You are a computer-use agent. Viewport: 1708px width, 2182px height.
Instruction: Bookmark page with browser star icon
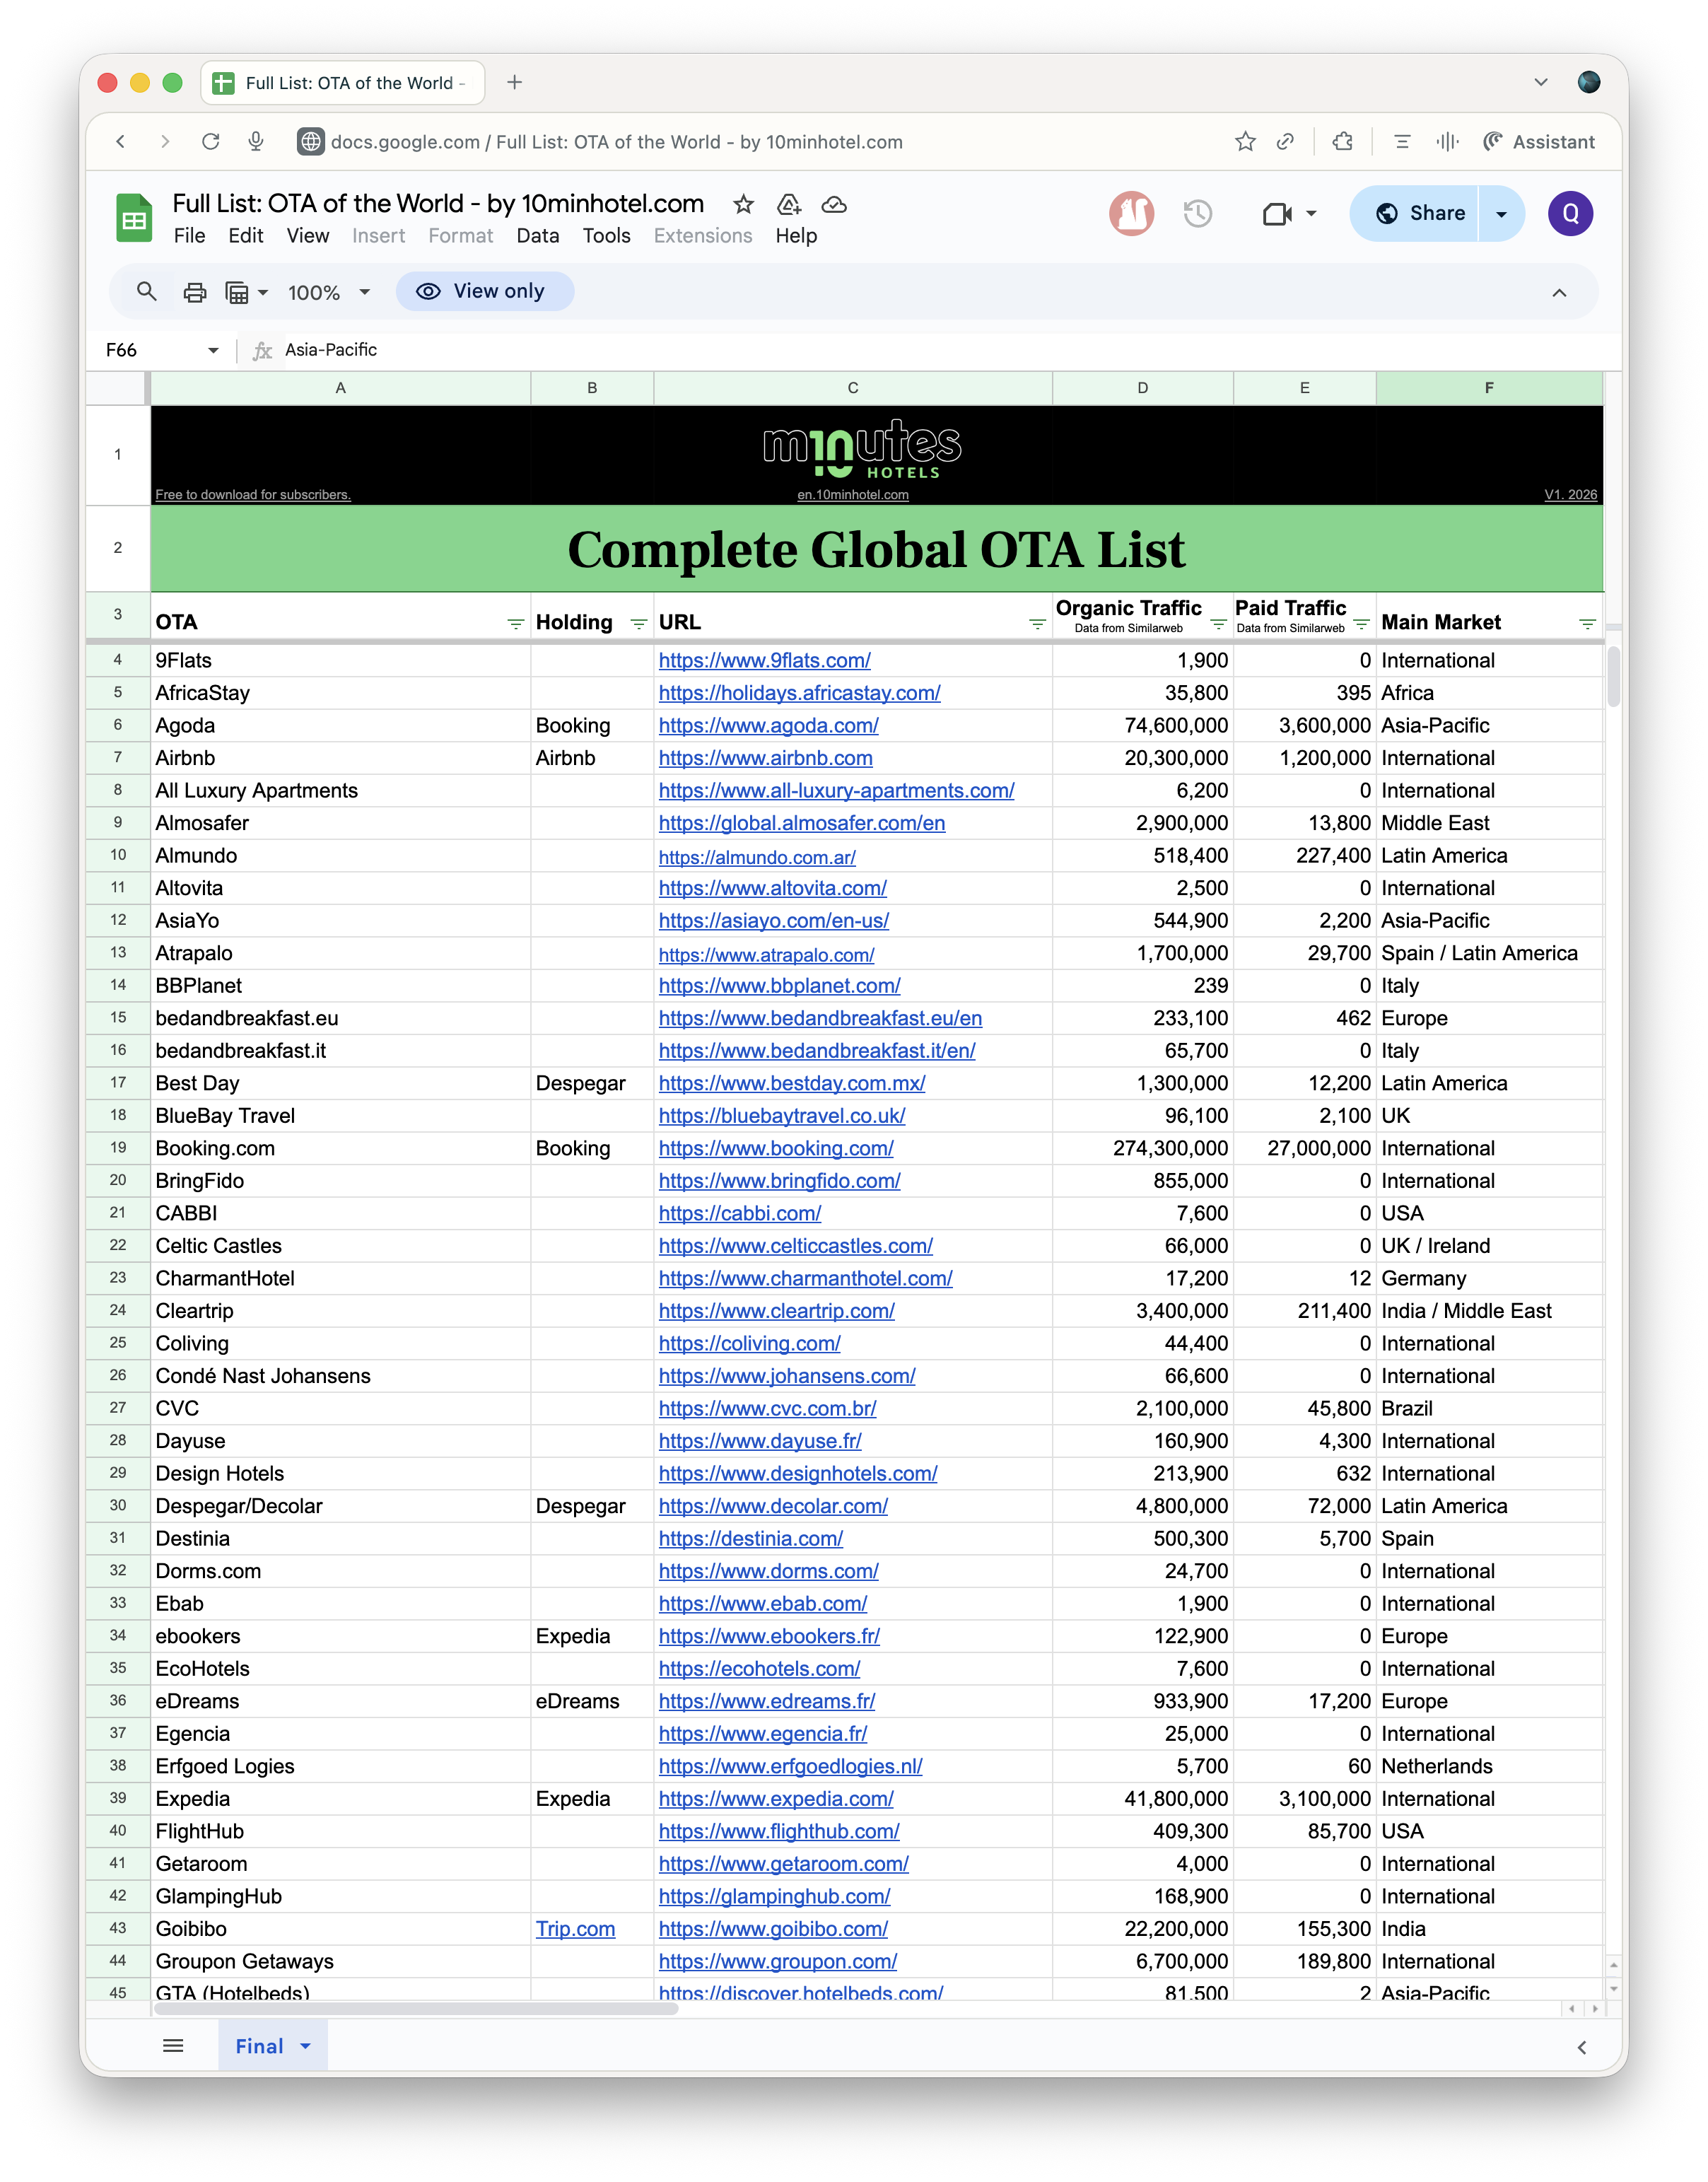click(x=1245, y=142)
